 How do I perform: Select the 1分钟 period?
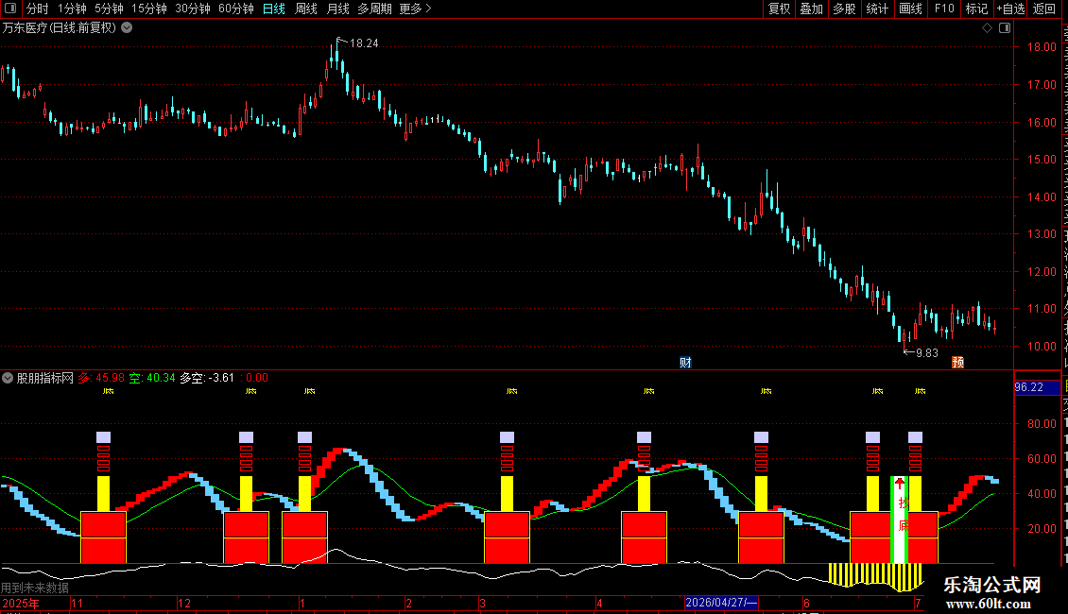[72, 9]
